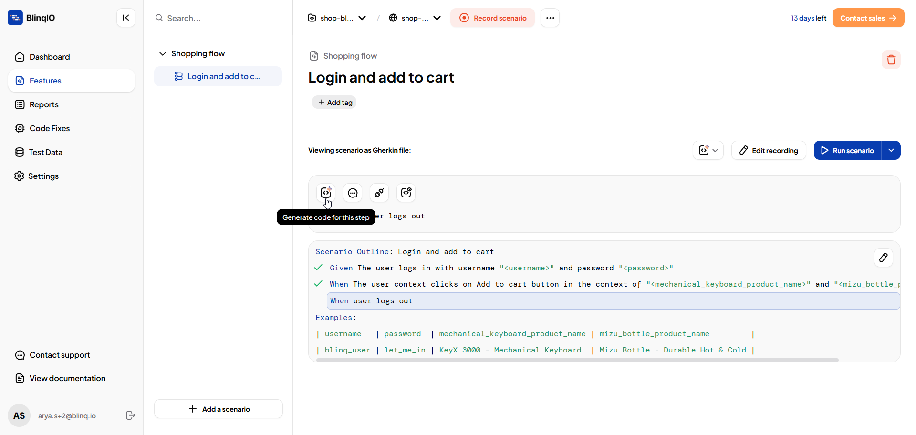
Task: Open Code Fixes section
Action: [x=72, y=128]
